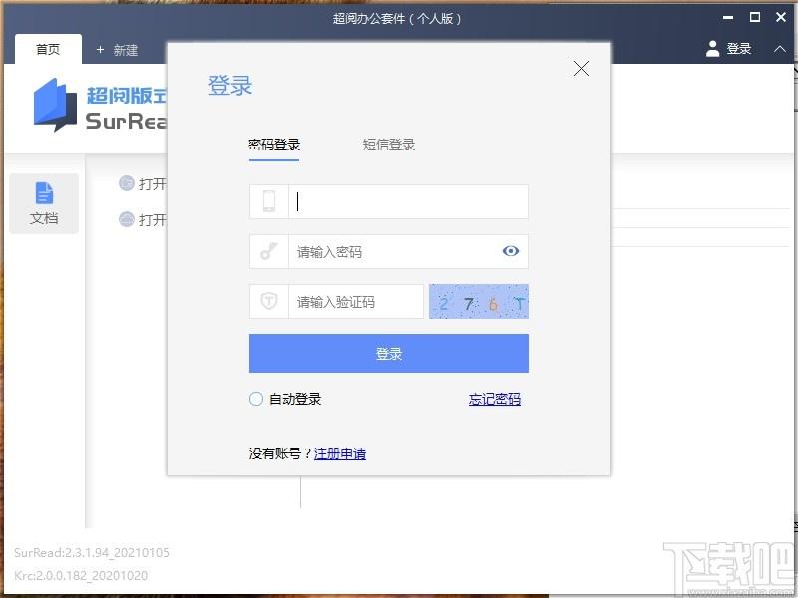Open the 文档 sidebar item
Image resolution: width=798 pixels, height=598 pixels.
tap(44, 203)
